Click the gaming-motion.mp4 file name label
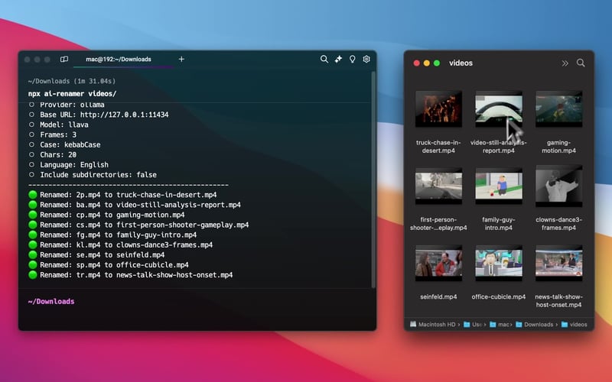This screenshot has width=612, height=382. pos(558,147)
